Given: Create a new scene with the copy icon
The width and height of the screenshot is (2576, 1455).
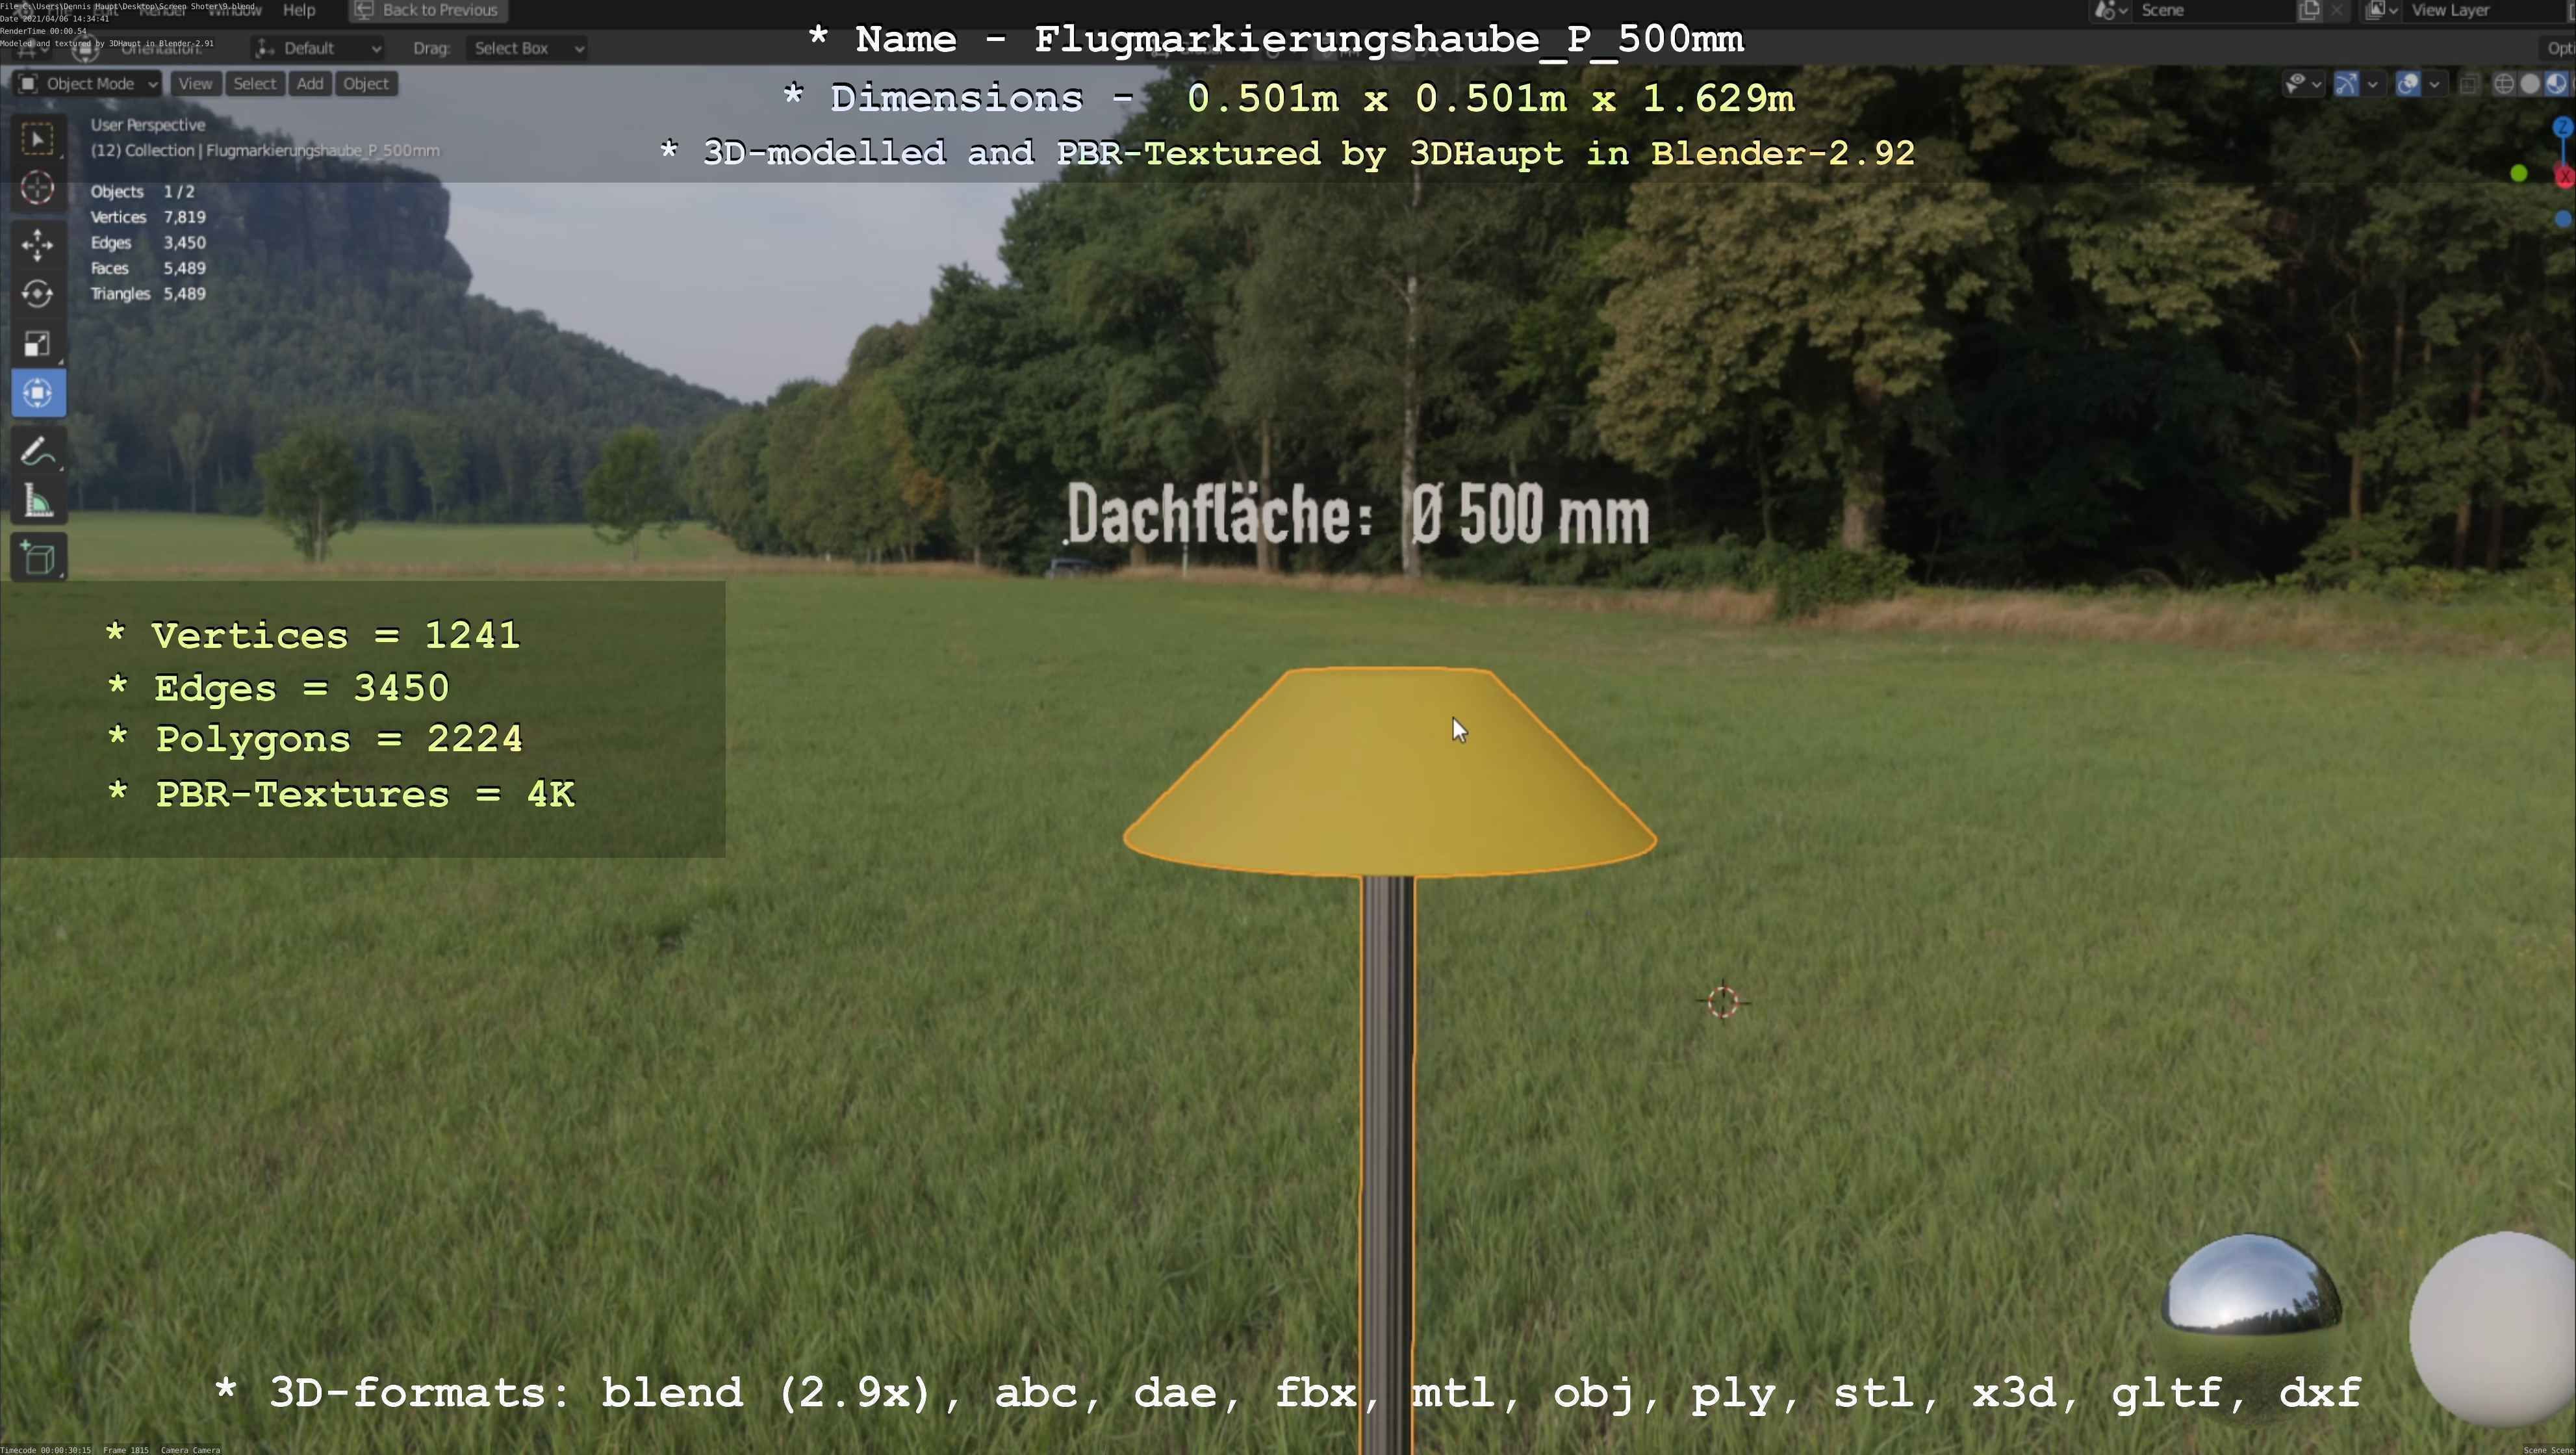Looking at the screenshot, I should pos(2309,10).
